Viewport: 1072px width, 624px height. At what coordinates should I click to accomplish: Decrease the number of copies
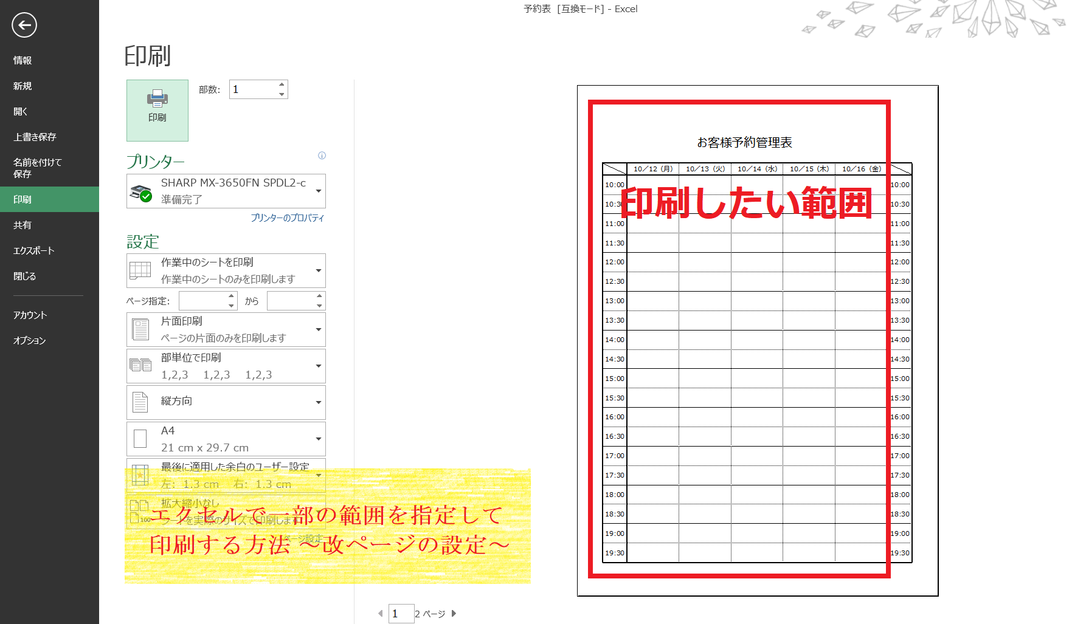point(282,94)
